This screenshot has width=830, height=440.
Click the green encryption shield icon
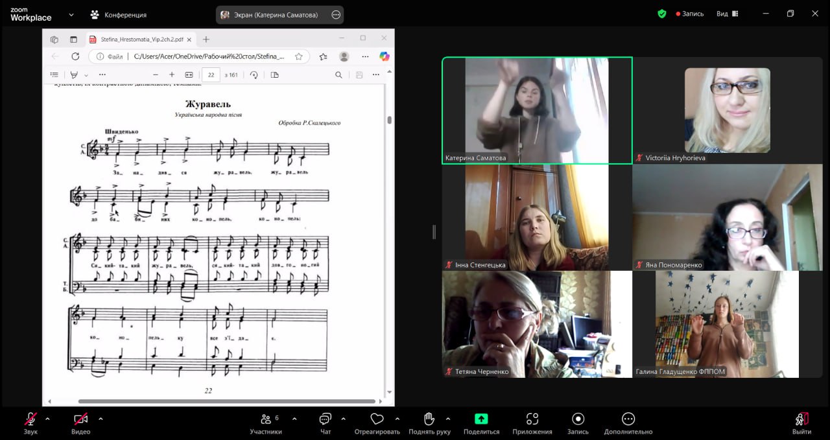pos(661,14)
